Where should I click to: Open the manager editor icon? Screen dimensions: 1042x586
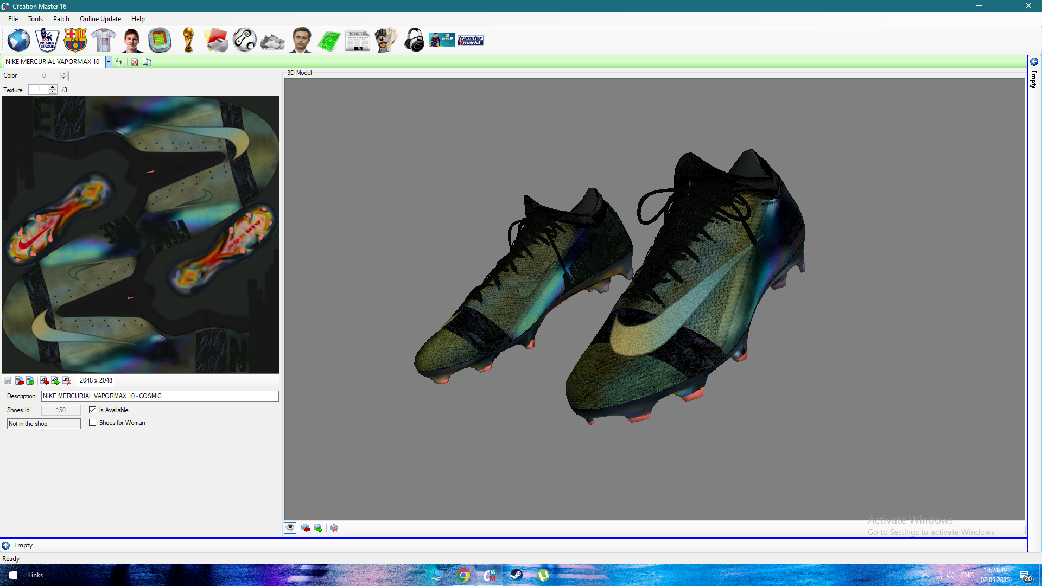pyautogui.click(x=301, y=40)
